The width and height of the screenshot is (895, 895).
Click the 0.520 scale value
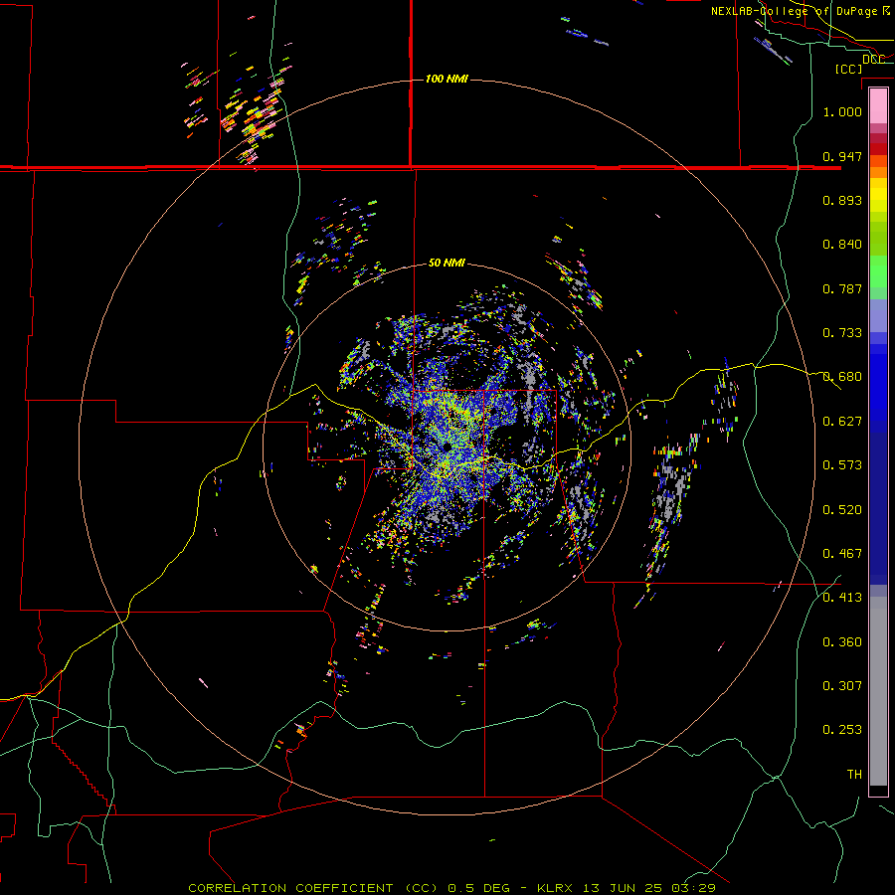(x=842, y=510)
